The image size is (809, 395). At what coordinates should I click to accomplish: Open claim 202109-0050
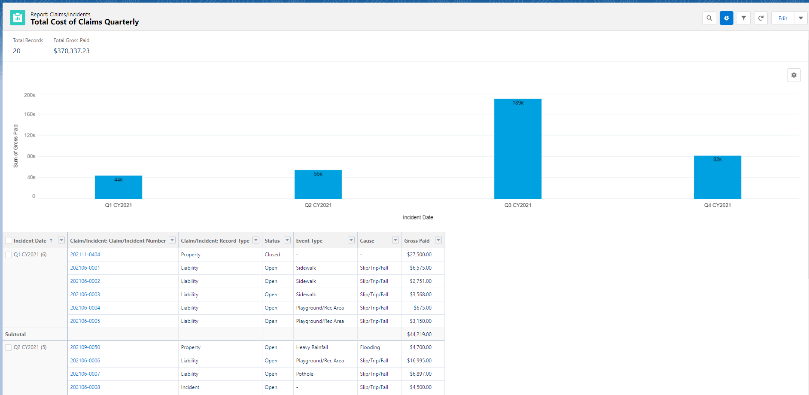pyautogui.click(x=85, y=347)
